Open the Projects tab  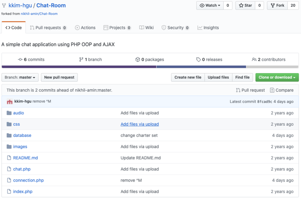[x=117, y=28]
